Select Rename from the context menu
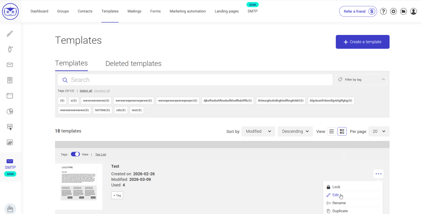Screen dimensions: 421x214 339,203
